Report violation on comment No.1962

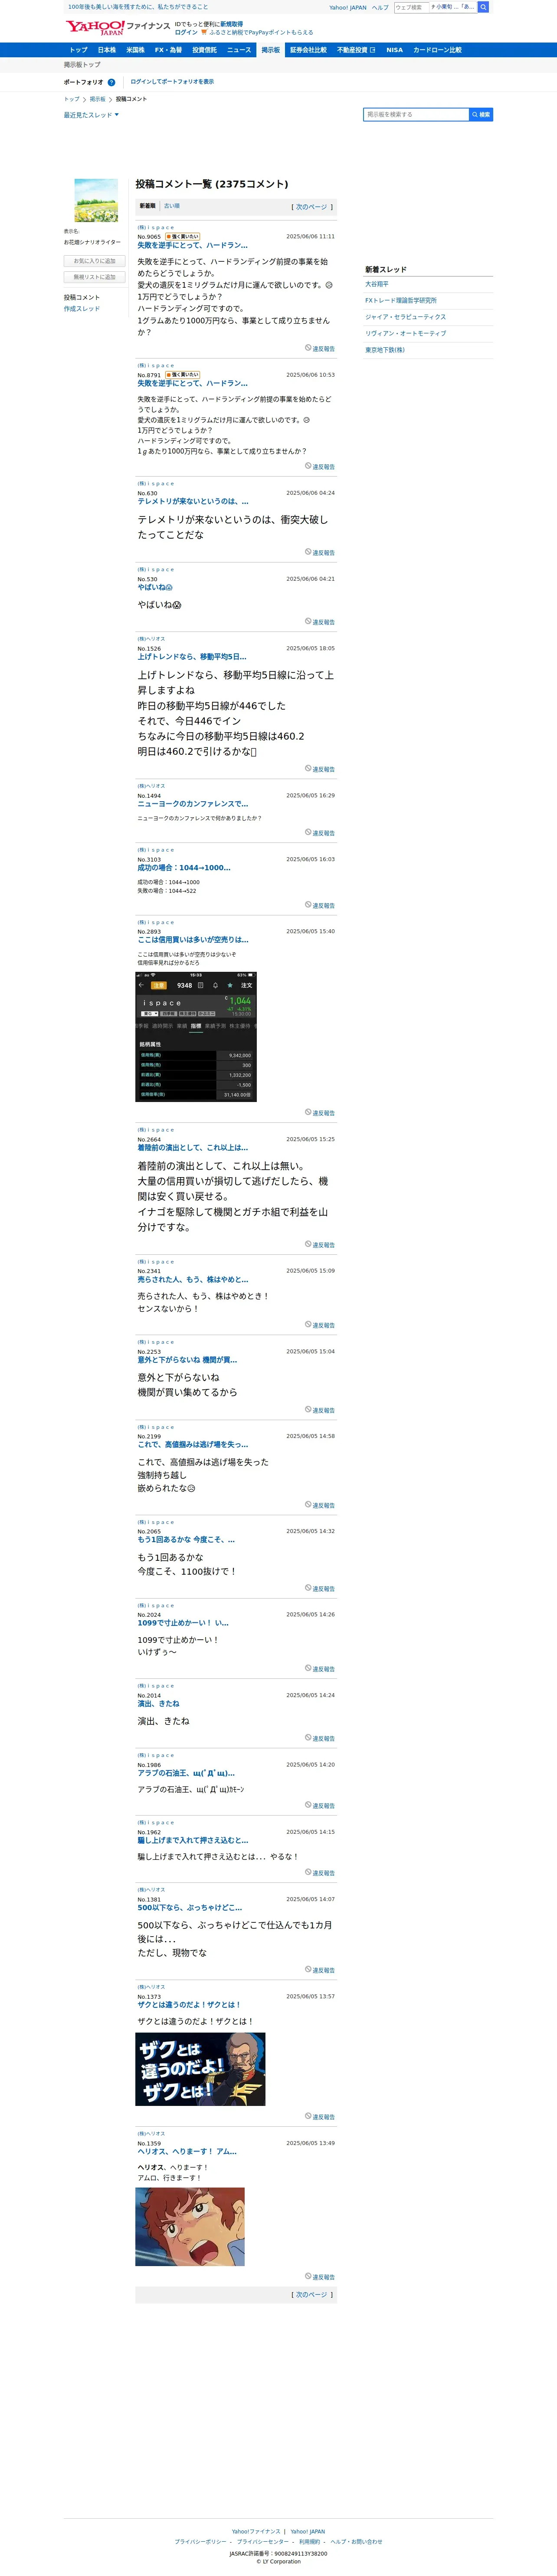(x=320, y=1873)
